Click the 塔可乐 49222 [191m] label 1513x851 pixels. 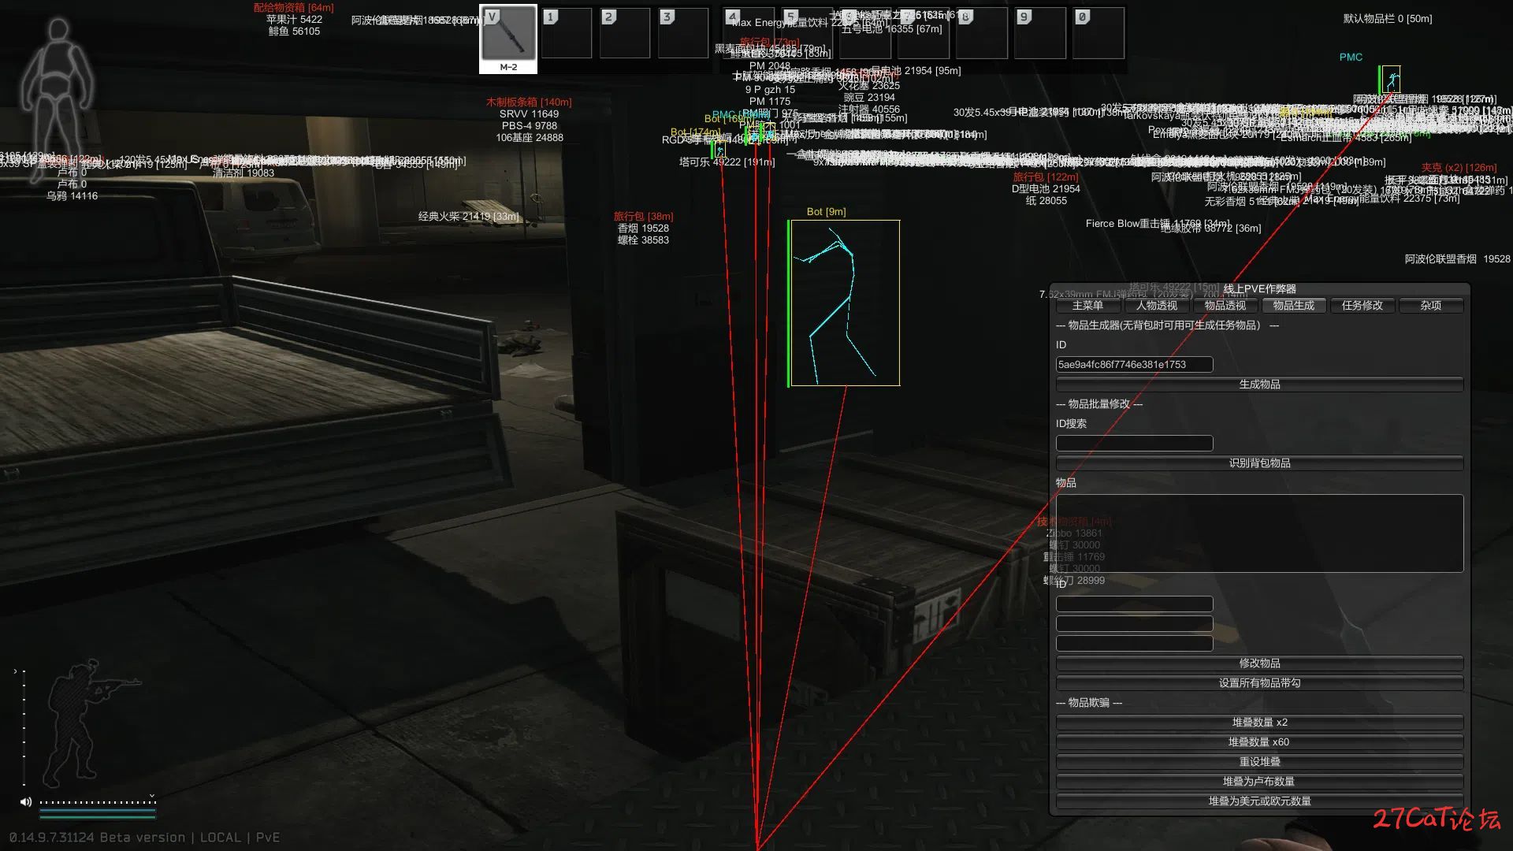[x=727, y=162]
